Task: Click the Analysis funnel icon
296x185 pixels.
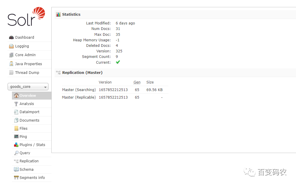Action: coord(16,104)
